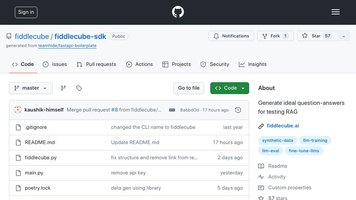Click the file icon beside .gitignore
Image resolution: width=356 pixels, height=200 pixels.
[19, 127]
